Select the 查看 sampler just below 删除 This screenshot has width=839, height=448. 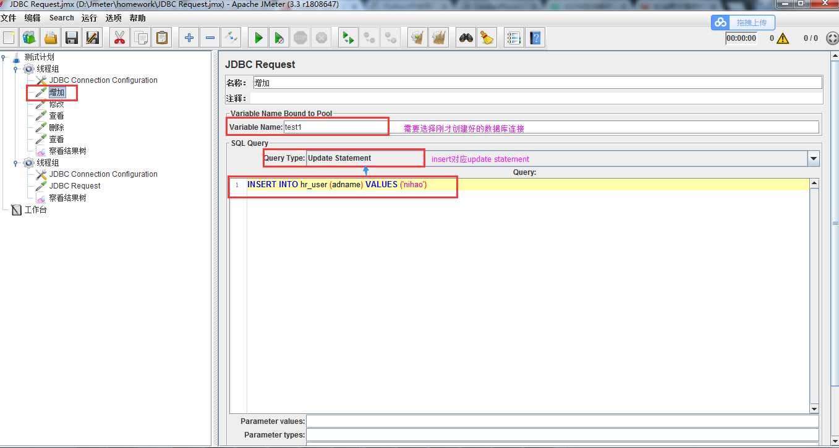coord(57,139)
